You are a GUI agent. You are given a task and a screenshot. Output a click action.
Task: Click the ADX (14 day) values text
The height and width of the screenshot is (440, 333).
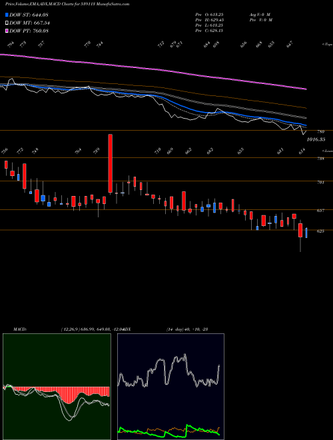(x=186, y=329)
